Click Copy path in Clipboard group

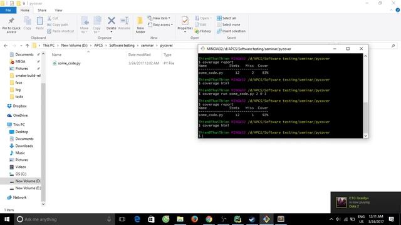click(x=58, y=25)
